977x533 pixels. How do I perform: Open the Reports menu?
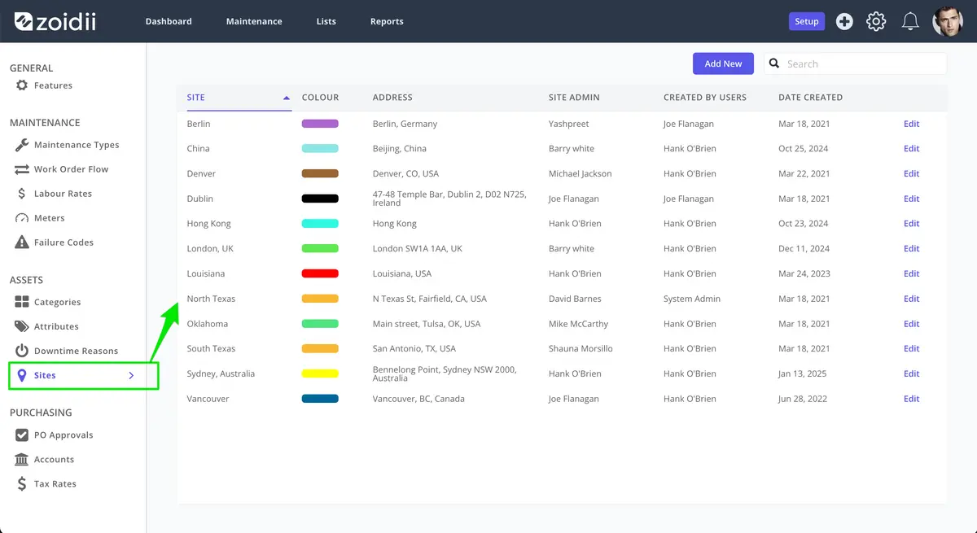pos(387,21)
